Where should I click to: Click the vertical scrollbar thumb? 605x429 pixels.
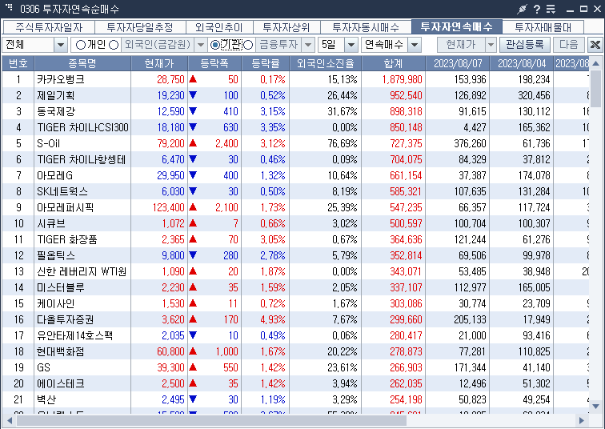[595, 88]
